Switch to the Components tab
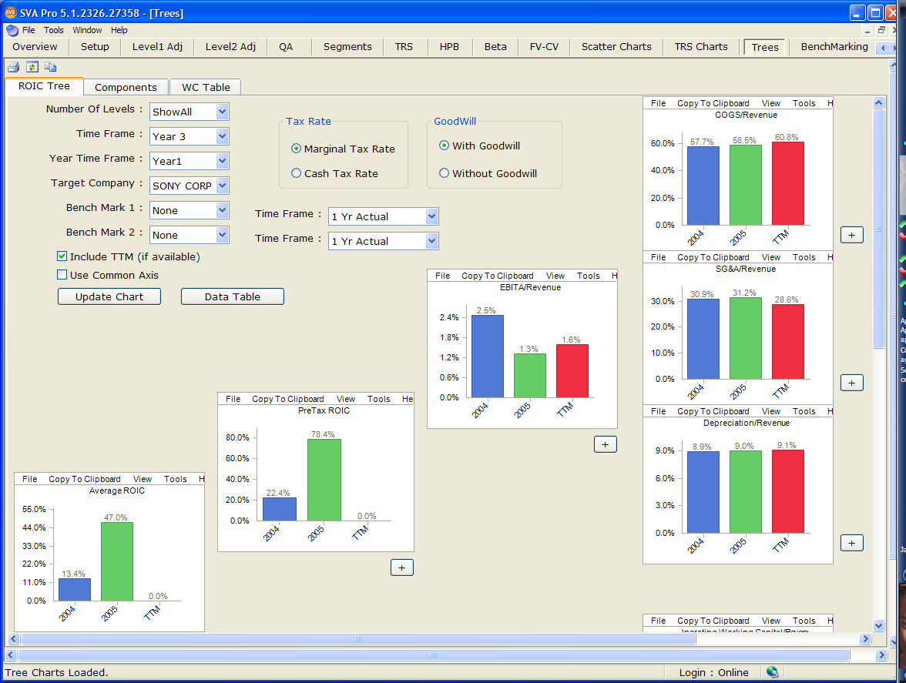The width and height of the screenshot is (906, 683). click(126, 87)
